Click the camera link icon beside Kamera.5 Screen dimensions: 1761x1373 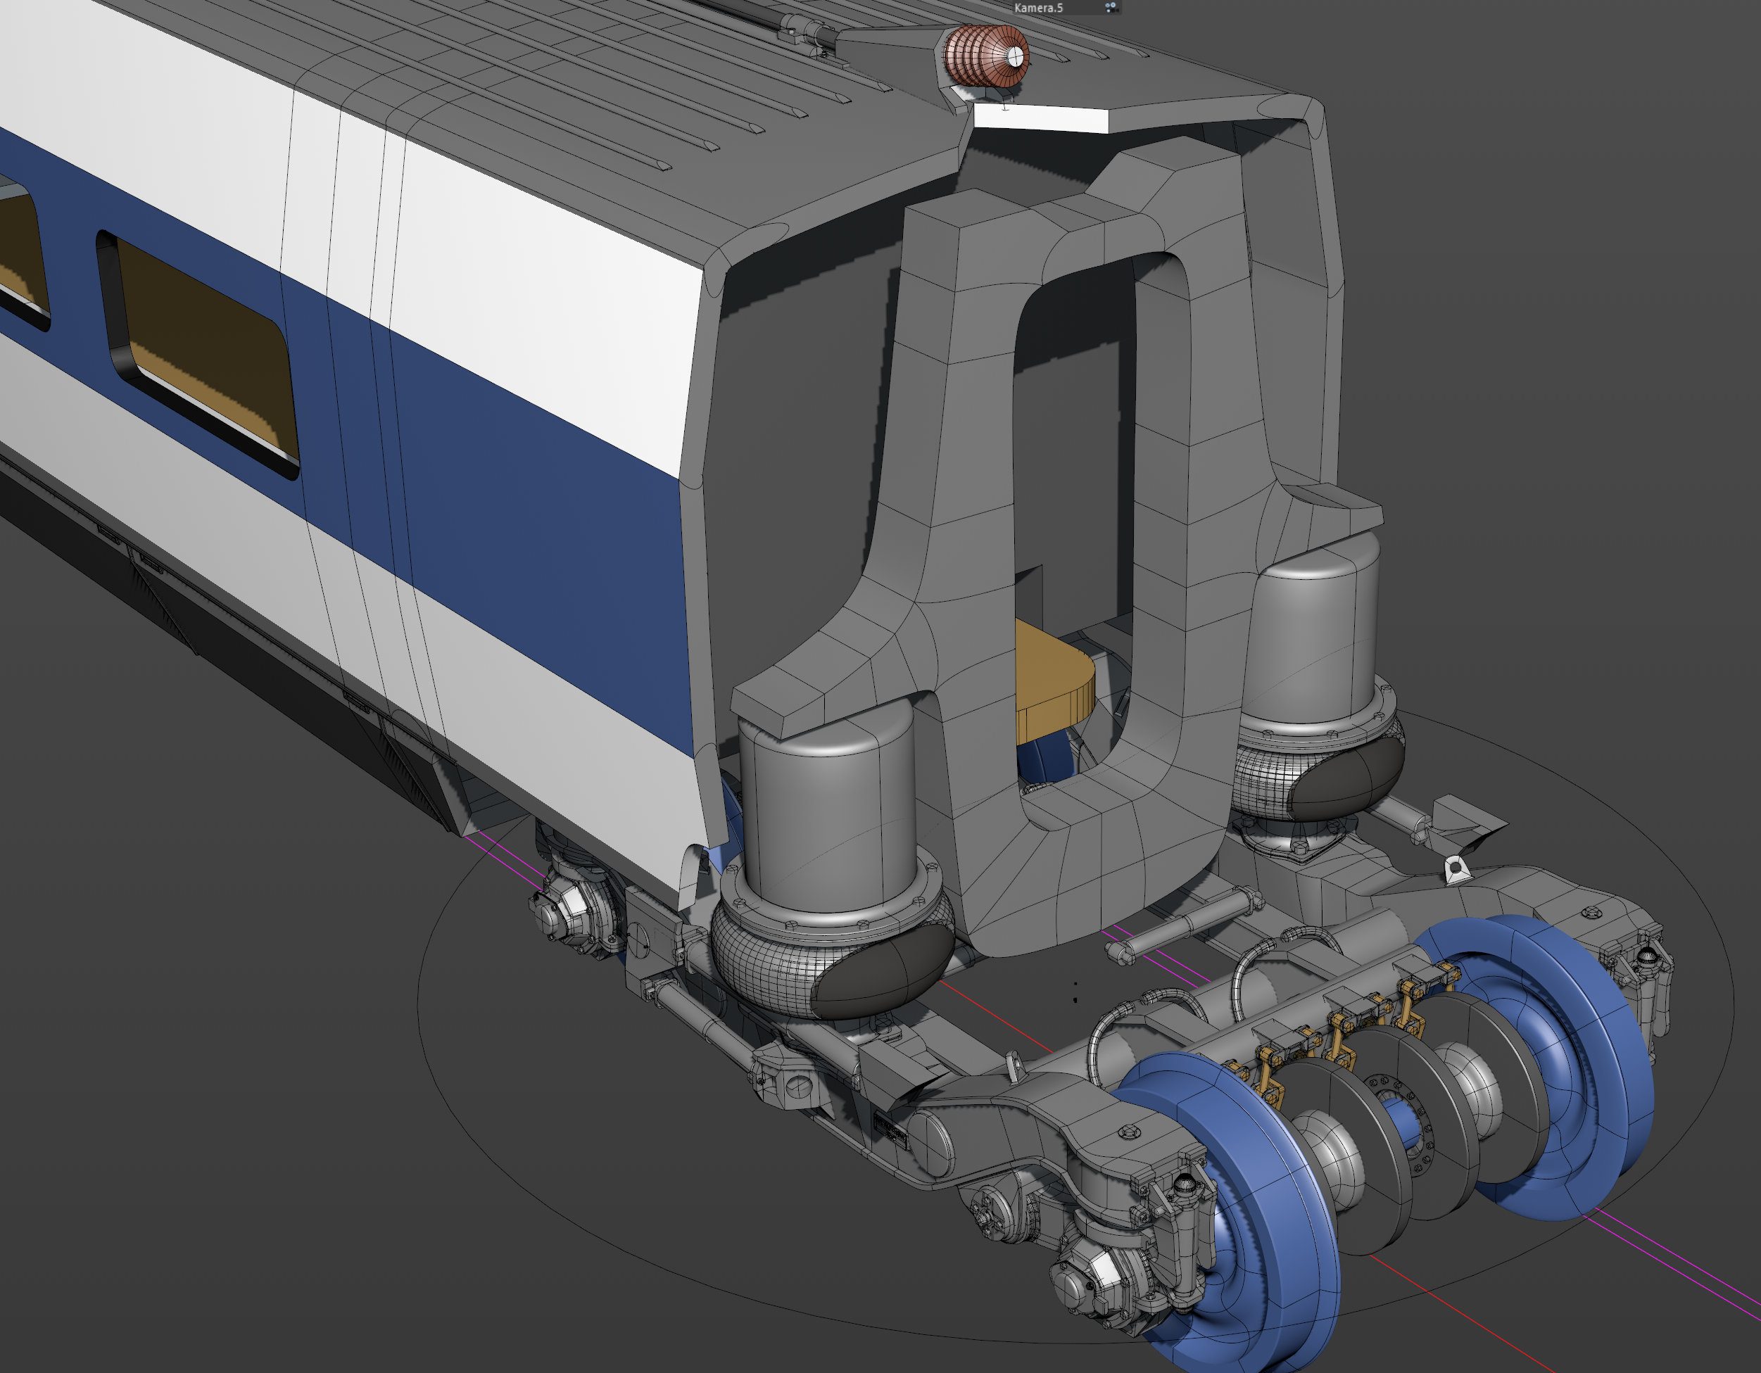pyautogui.click(x=1110, y=7)
